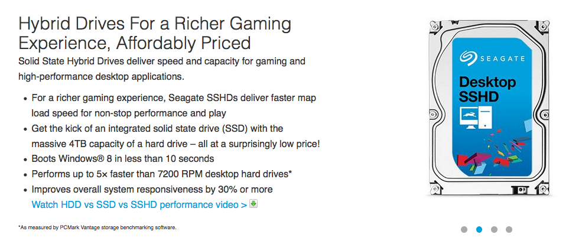Click the top-left mounting screw of the drive image
The image size is (569, 244).
click(x=433, y=25)
